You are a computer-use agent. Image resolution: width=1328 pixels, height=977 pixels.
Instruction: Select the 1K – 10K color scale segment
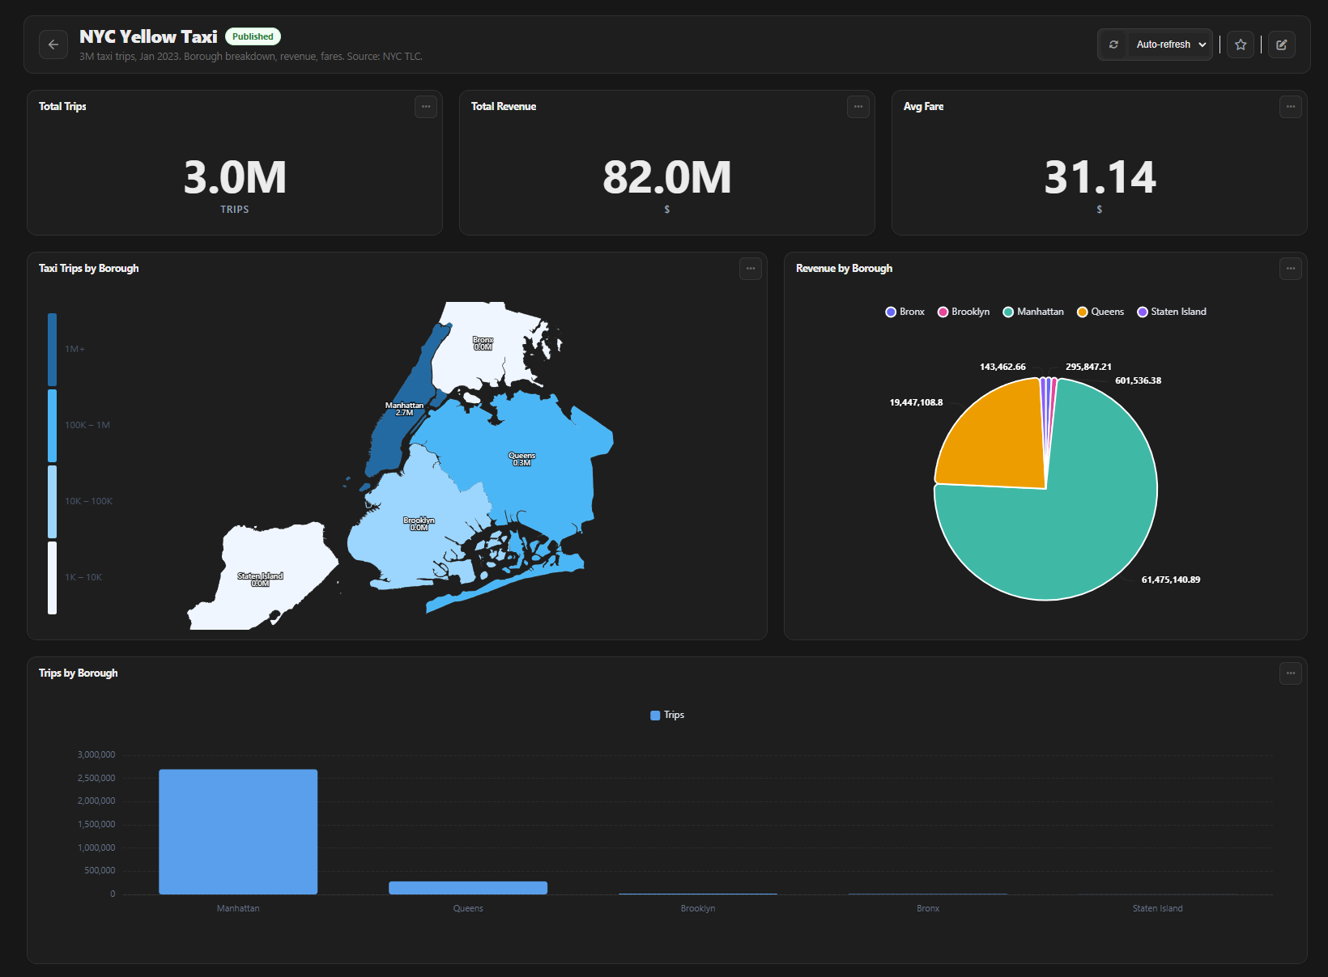coord(53,578)
